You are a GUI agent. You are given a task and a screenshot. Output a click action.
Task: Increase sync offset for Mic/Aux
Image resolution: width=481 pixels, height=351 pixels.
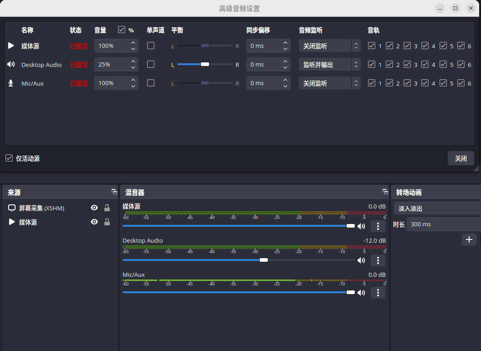click(x=285, y=80)
